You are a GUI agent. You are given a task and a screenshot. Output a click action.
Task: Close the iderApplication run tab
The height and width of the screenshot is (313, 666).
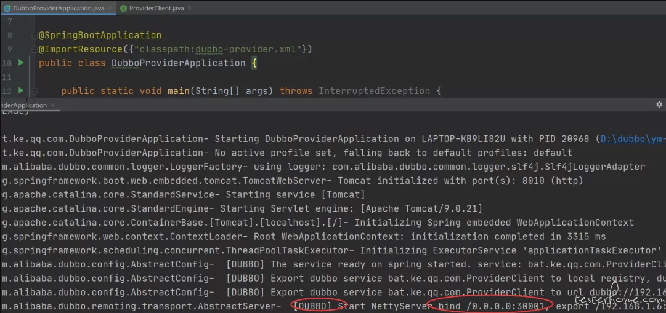click(x=52, y=105)
